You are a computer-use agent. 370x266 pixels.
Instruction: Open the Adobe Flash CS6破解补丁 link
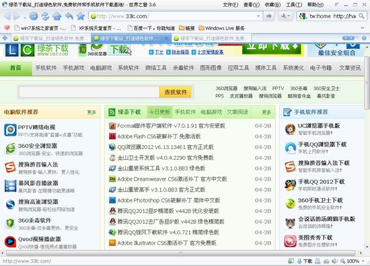pos(159,136)
